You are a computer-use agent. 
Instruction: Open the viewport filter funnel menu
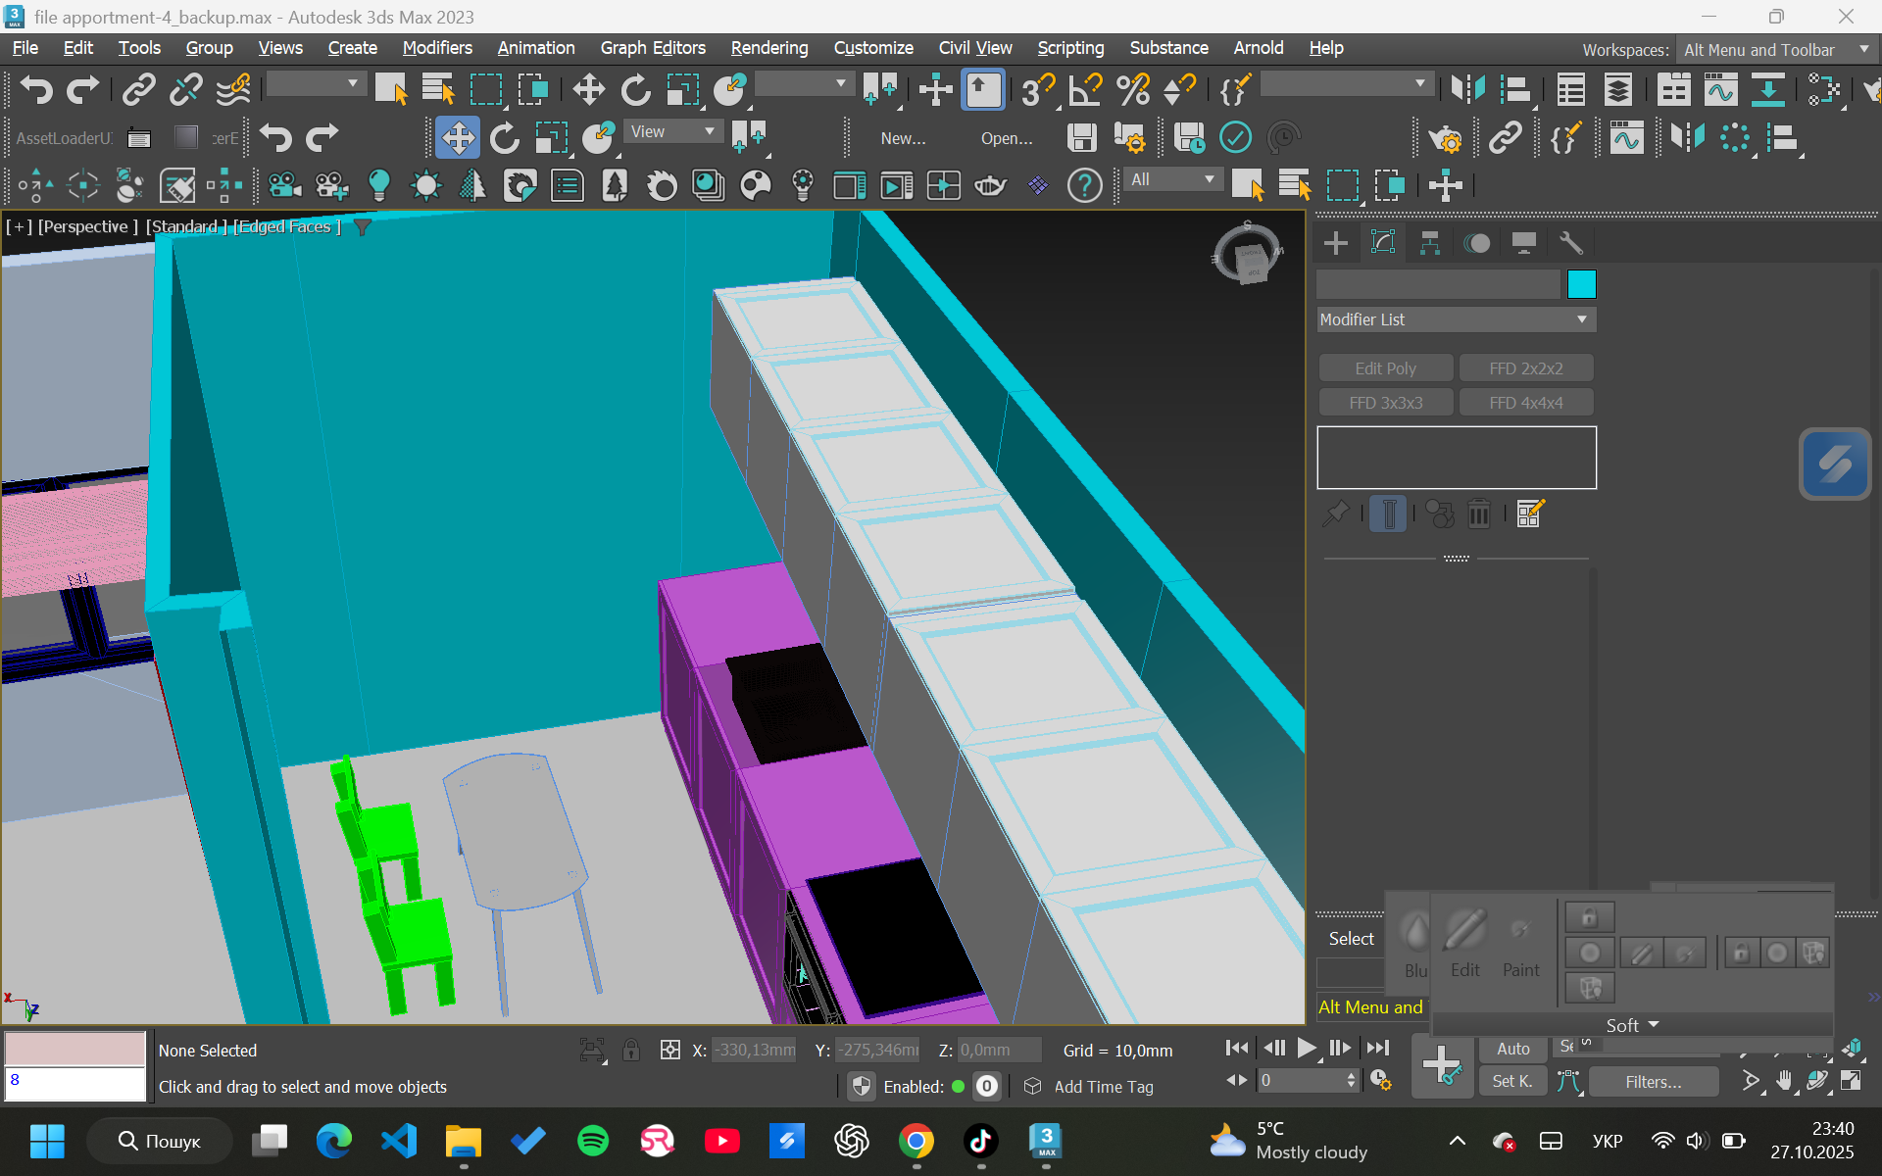[x=363, y=226]
